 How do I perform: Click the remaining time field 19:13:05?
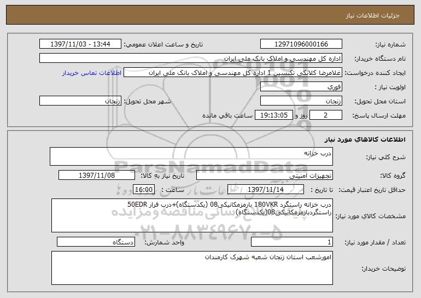[273, 115]
